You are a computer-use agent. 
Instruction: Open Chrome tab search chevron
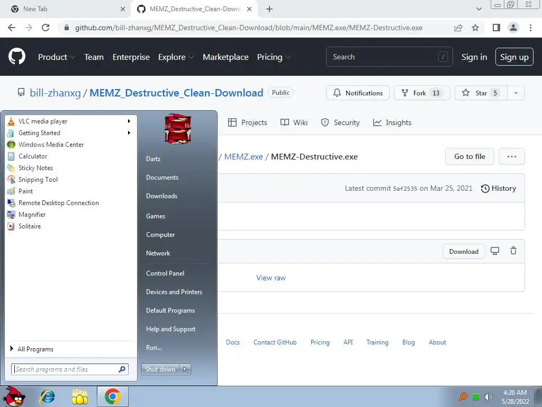coord(478,9)
